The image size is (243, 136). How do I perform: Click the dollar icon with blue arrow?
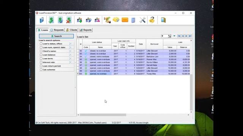(60, 20)
